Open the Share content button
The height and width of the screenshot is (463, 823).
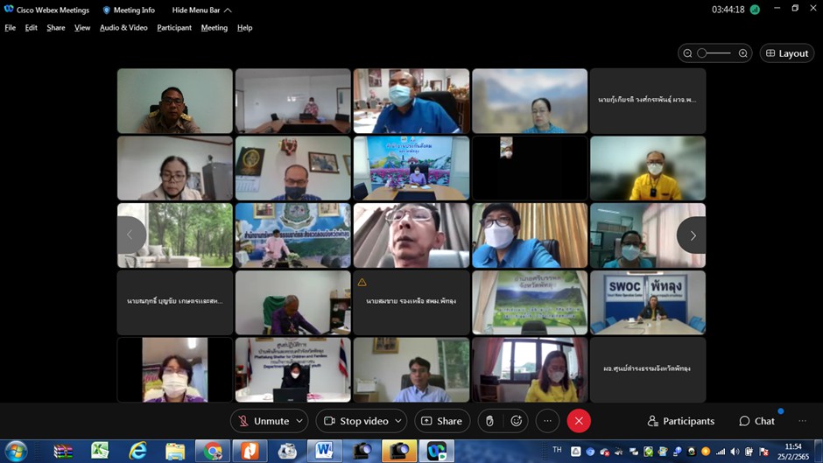(x=442, y=421)
